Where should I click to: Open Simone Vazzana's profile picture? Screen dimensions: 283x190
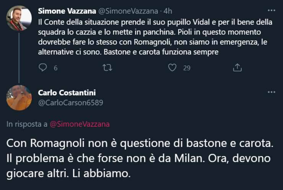pyautogui.click(x=19, y=18)
